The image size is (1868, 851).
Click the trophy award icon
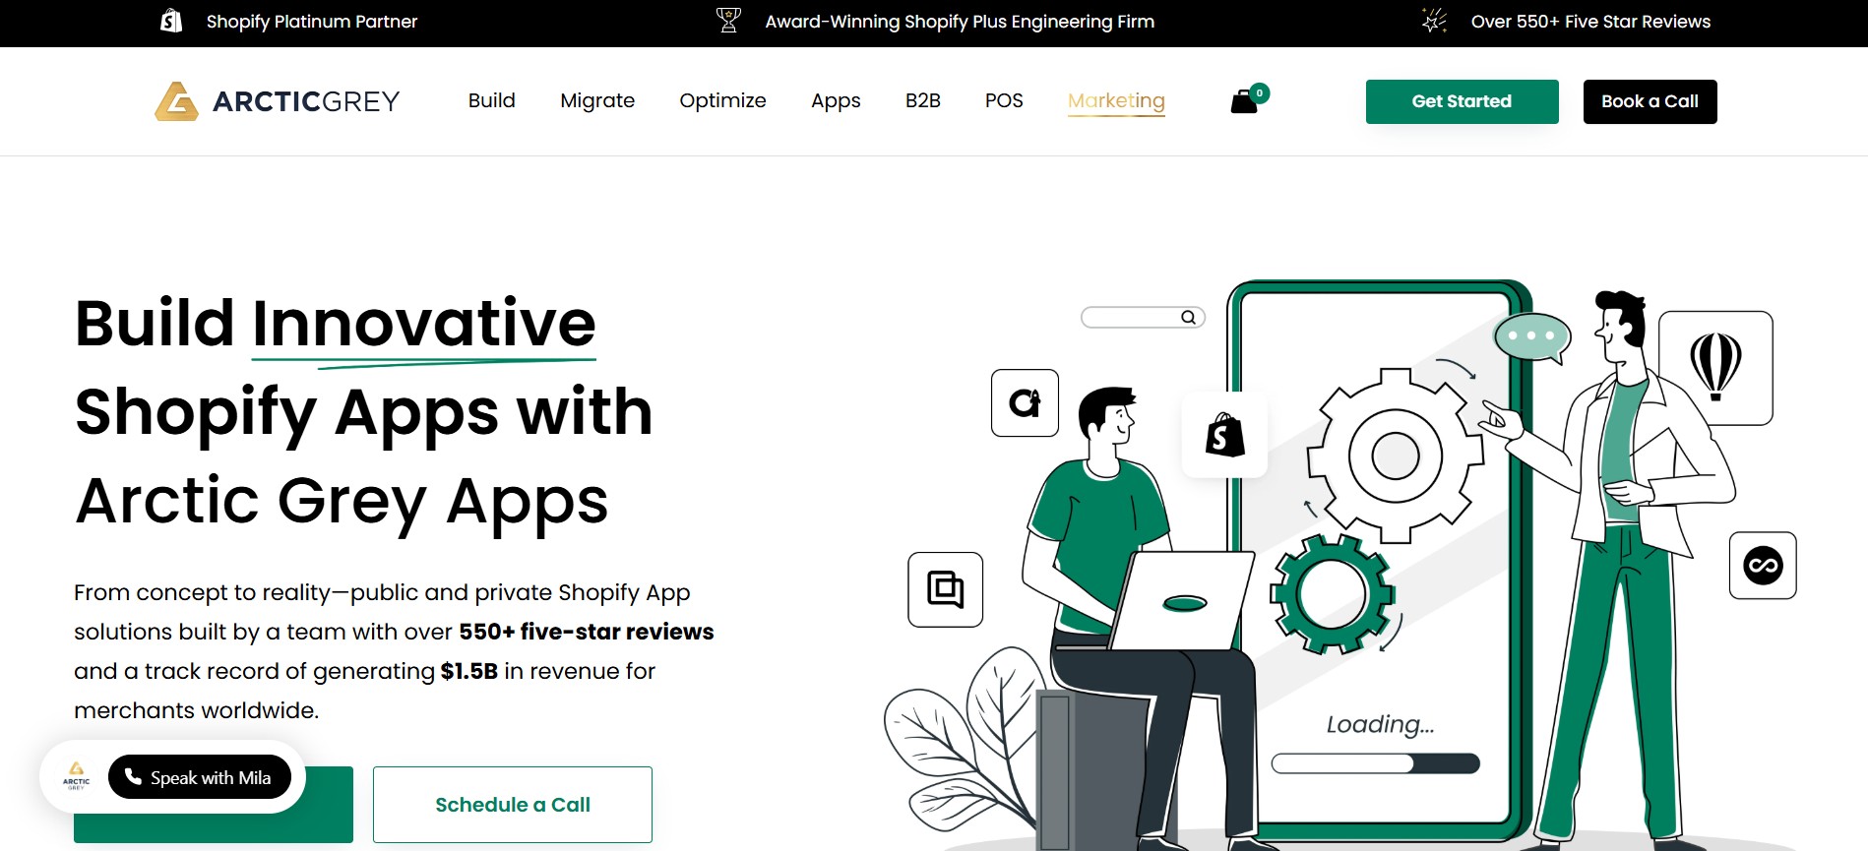[728, 21]
